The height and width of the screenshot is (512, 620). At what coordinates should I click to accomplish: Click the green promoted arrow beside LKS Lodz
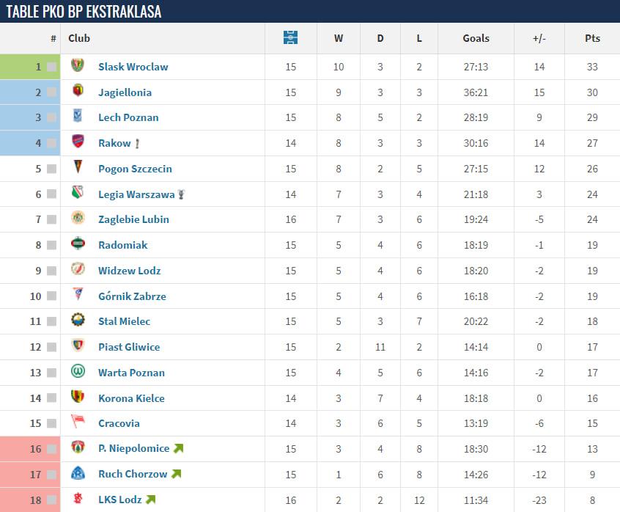pos(150,500)
